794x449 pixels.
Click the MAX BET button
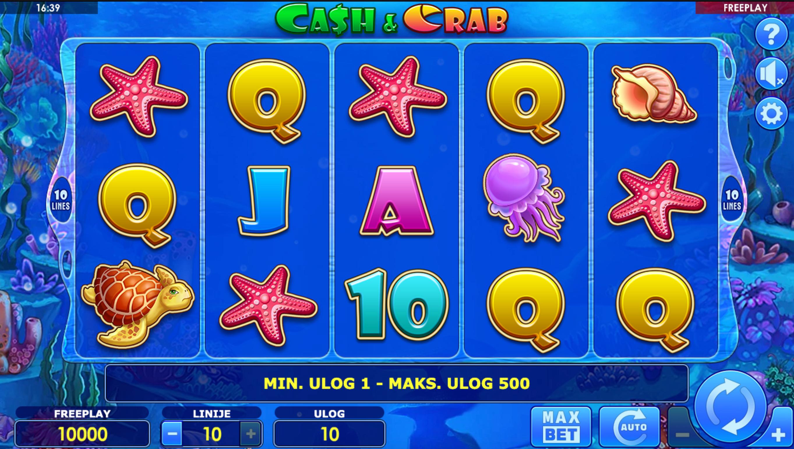click(561, 427)
